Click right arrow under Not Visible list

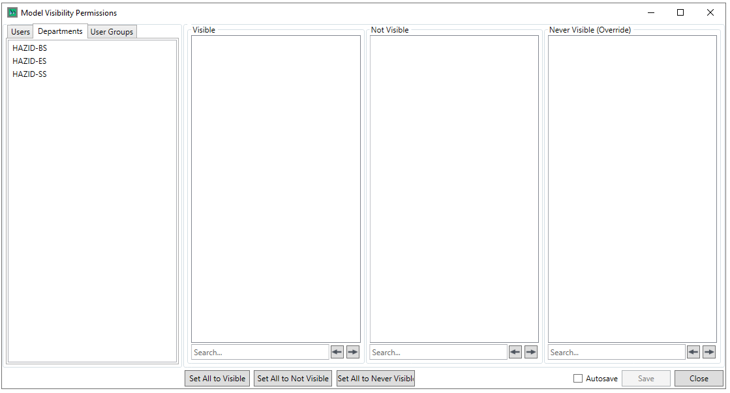coord(531,352)
